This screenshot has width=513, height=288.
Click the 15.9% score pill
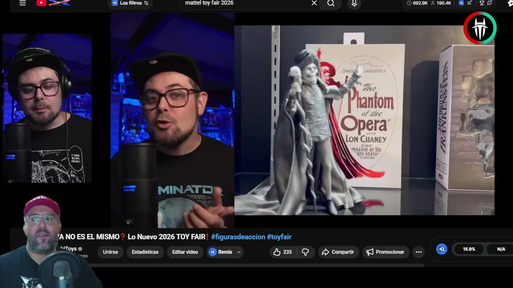[469, 249]
